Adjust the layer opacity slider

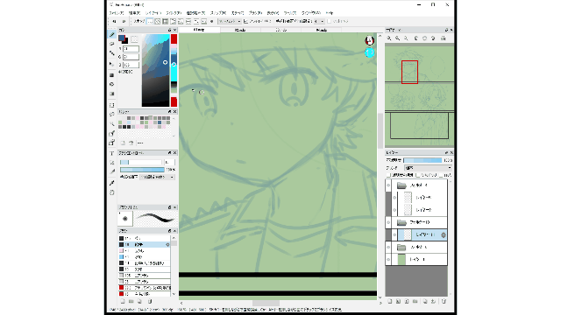click(423, 160)
